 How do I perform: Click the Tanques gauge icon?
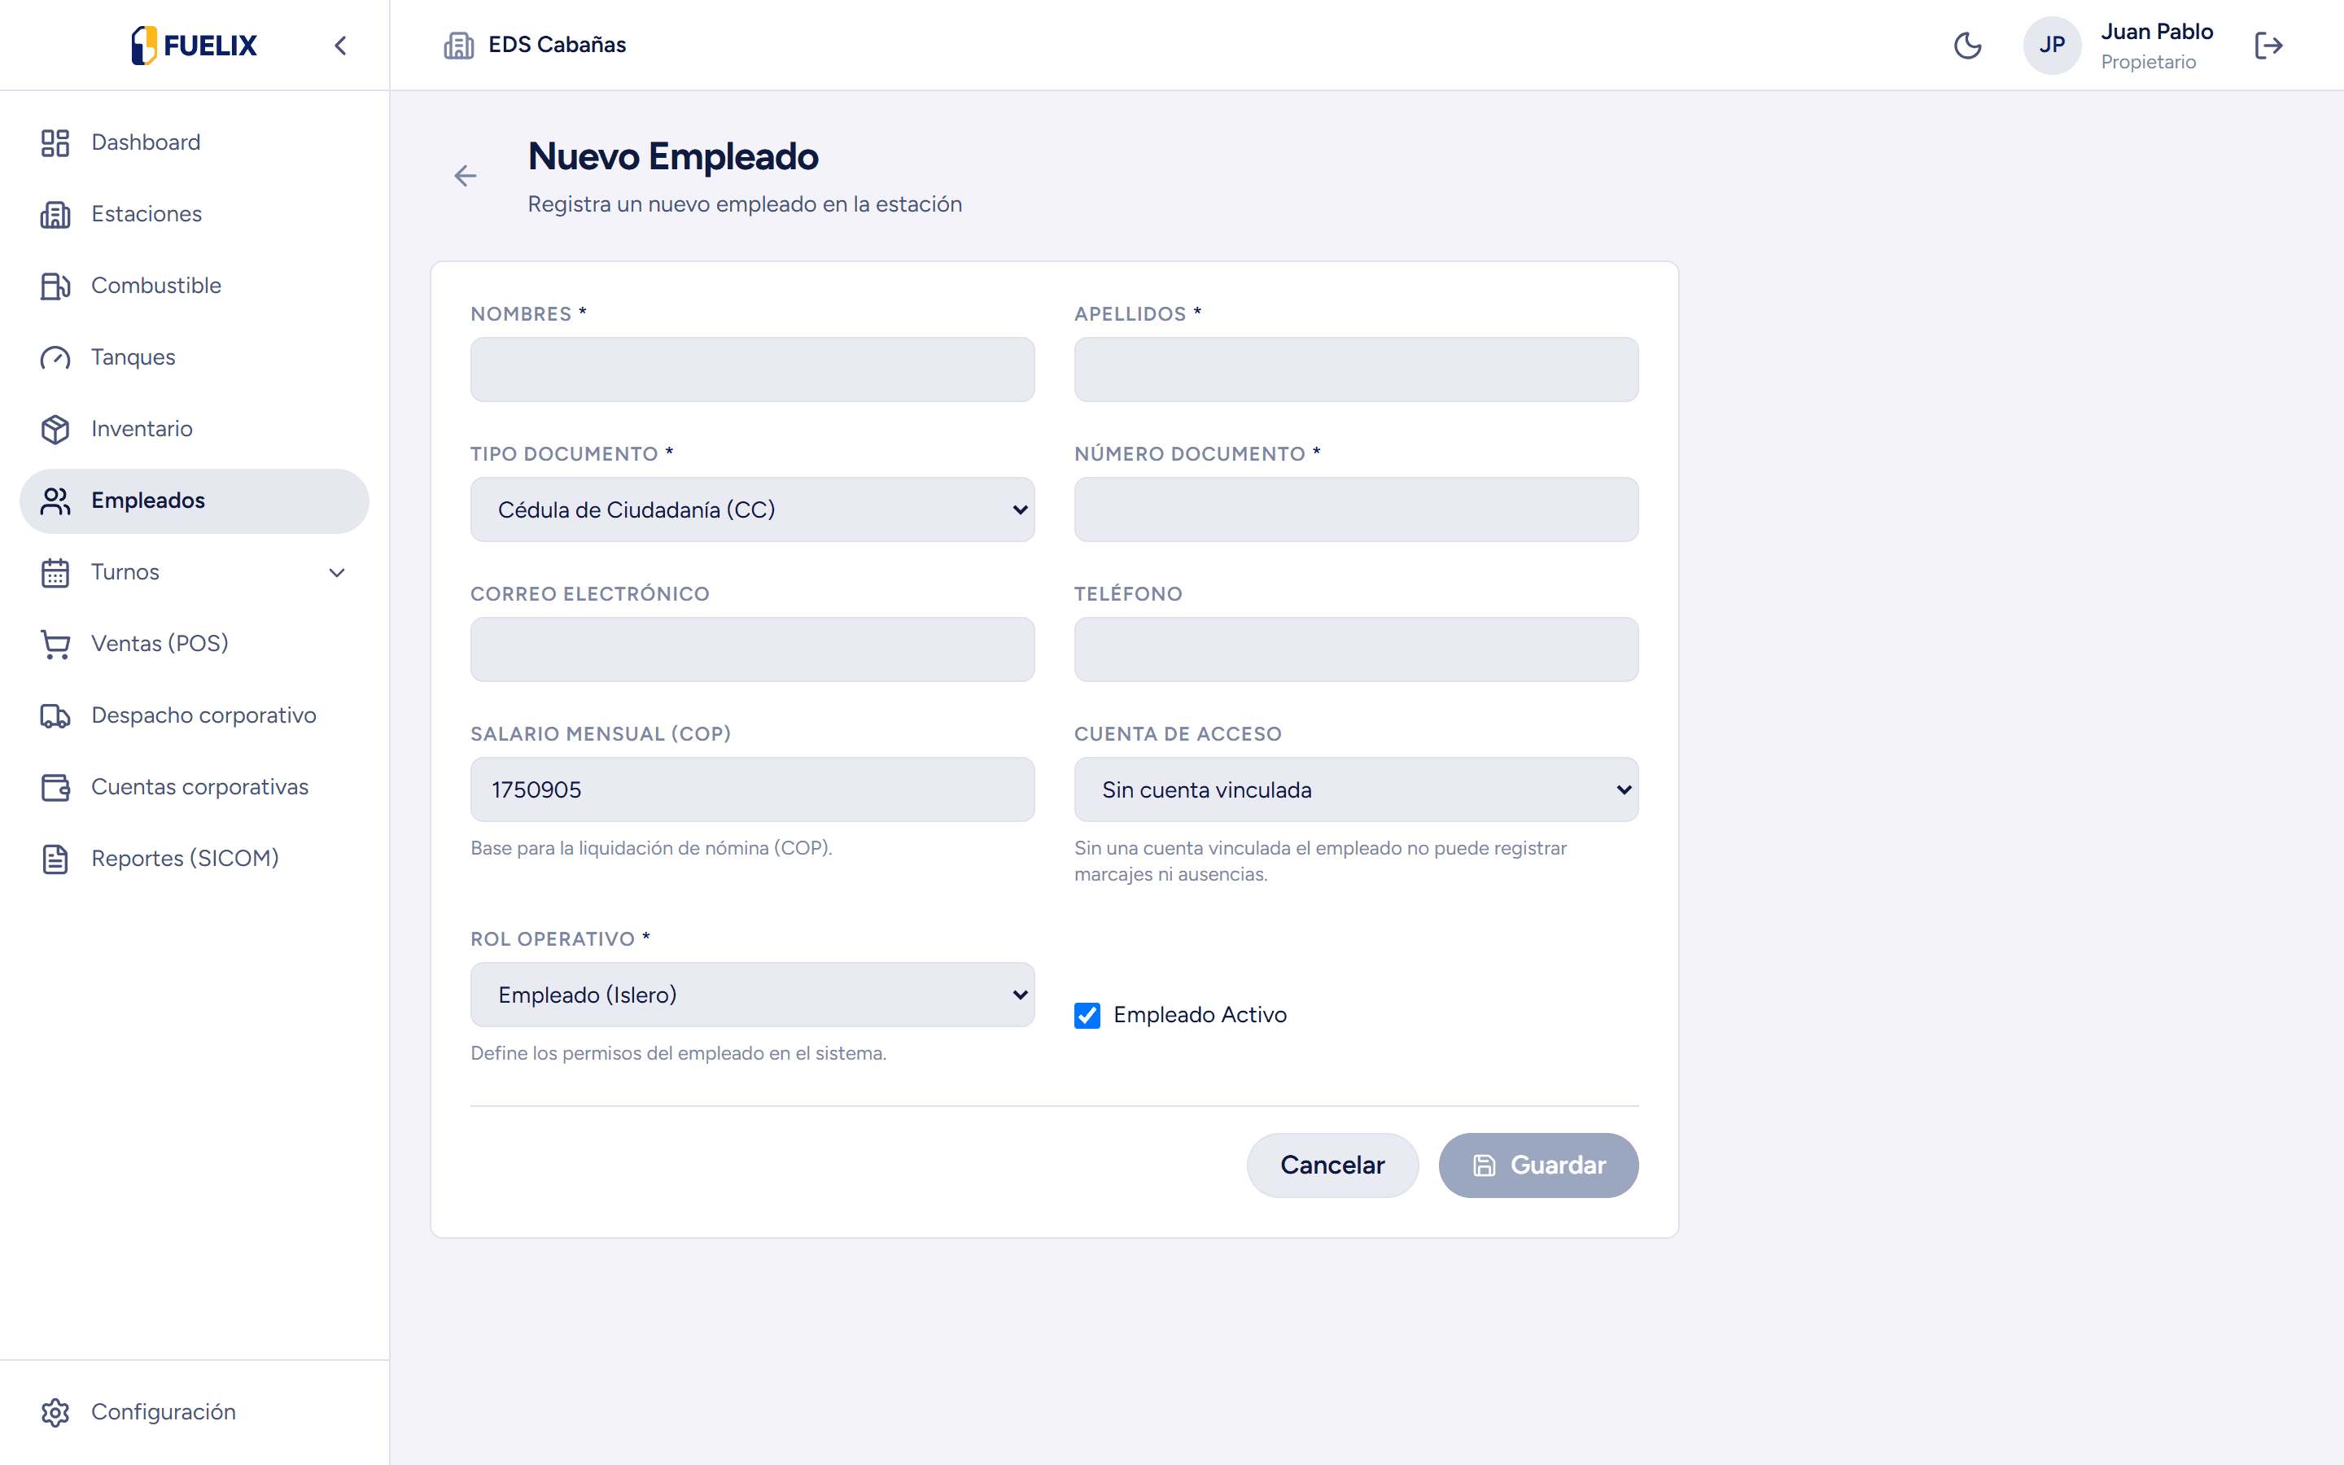coord(55,357)
